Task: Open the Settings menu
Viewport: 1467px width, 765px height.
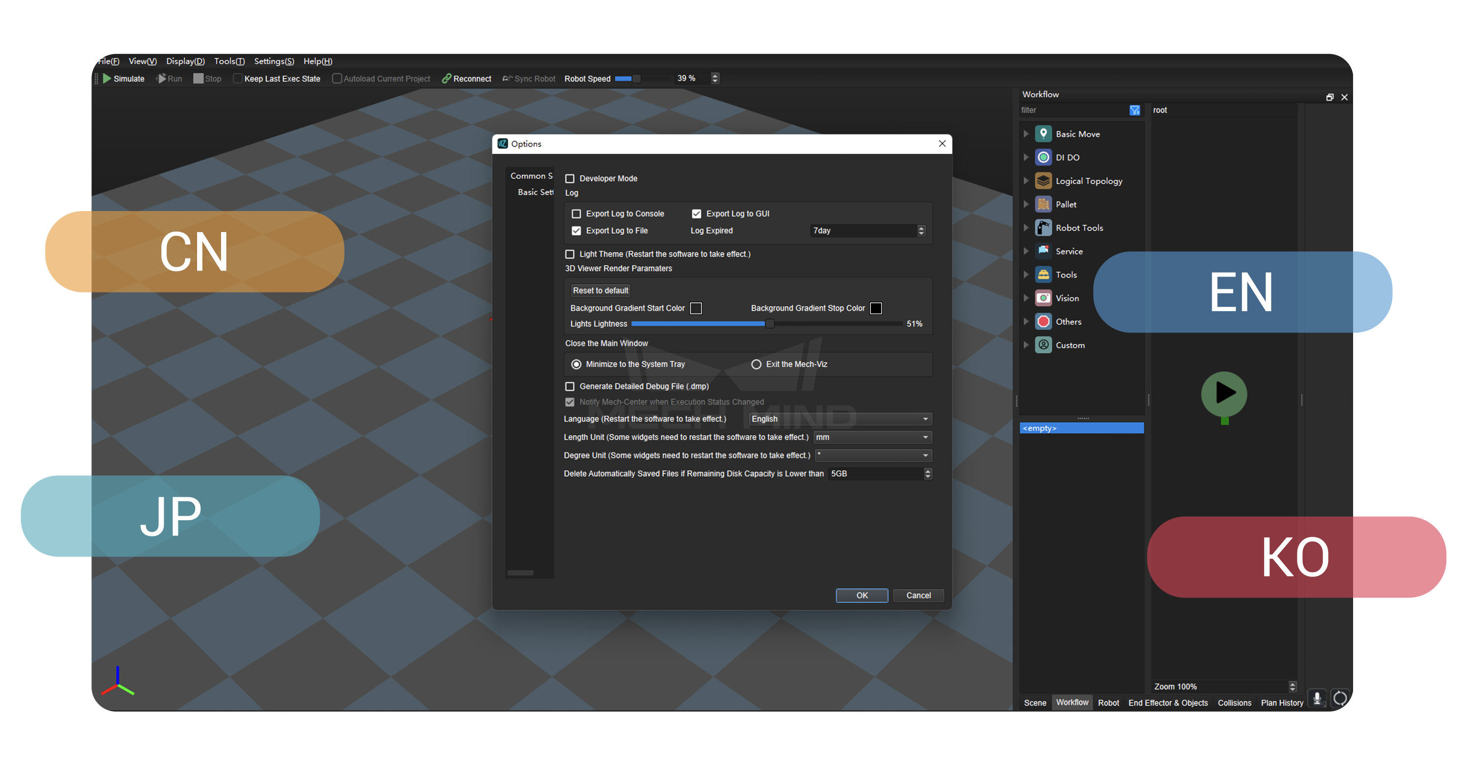Action: coord(273,61)
